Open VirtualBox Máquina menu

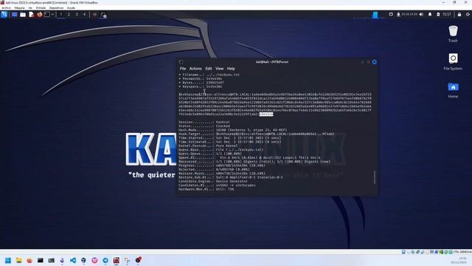pos(20,8)
